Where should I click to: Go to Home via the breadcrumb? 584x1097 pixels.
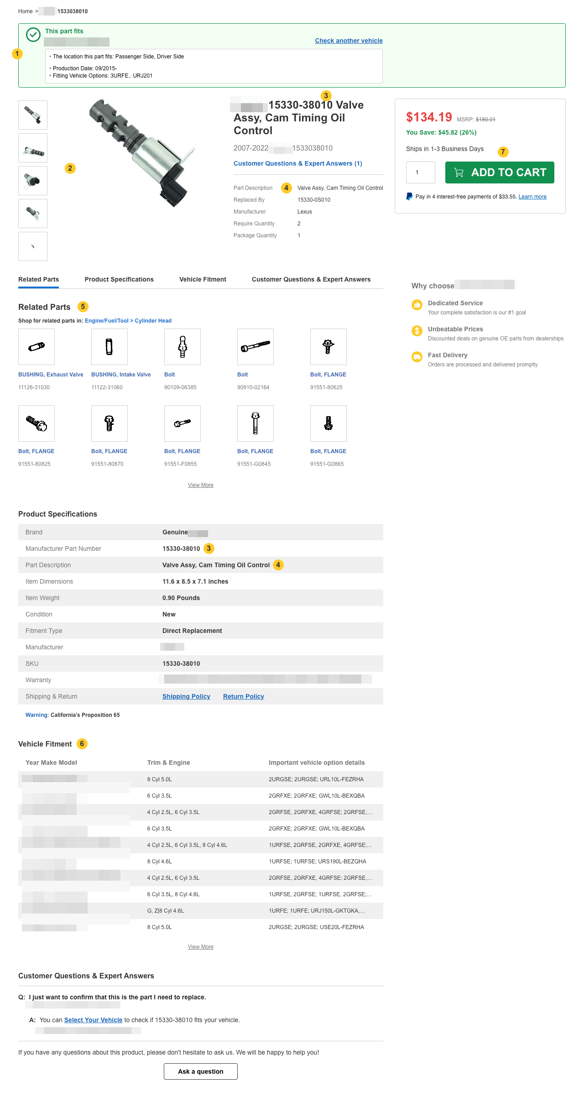(x=25, y=11)
